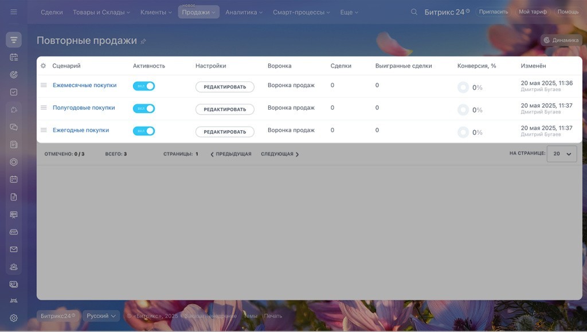The height and width of the screenshot is (332, 587).
Task: Click the search magnifier icon
Action: point(414,12)
